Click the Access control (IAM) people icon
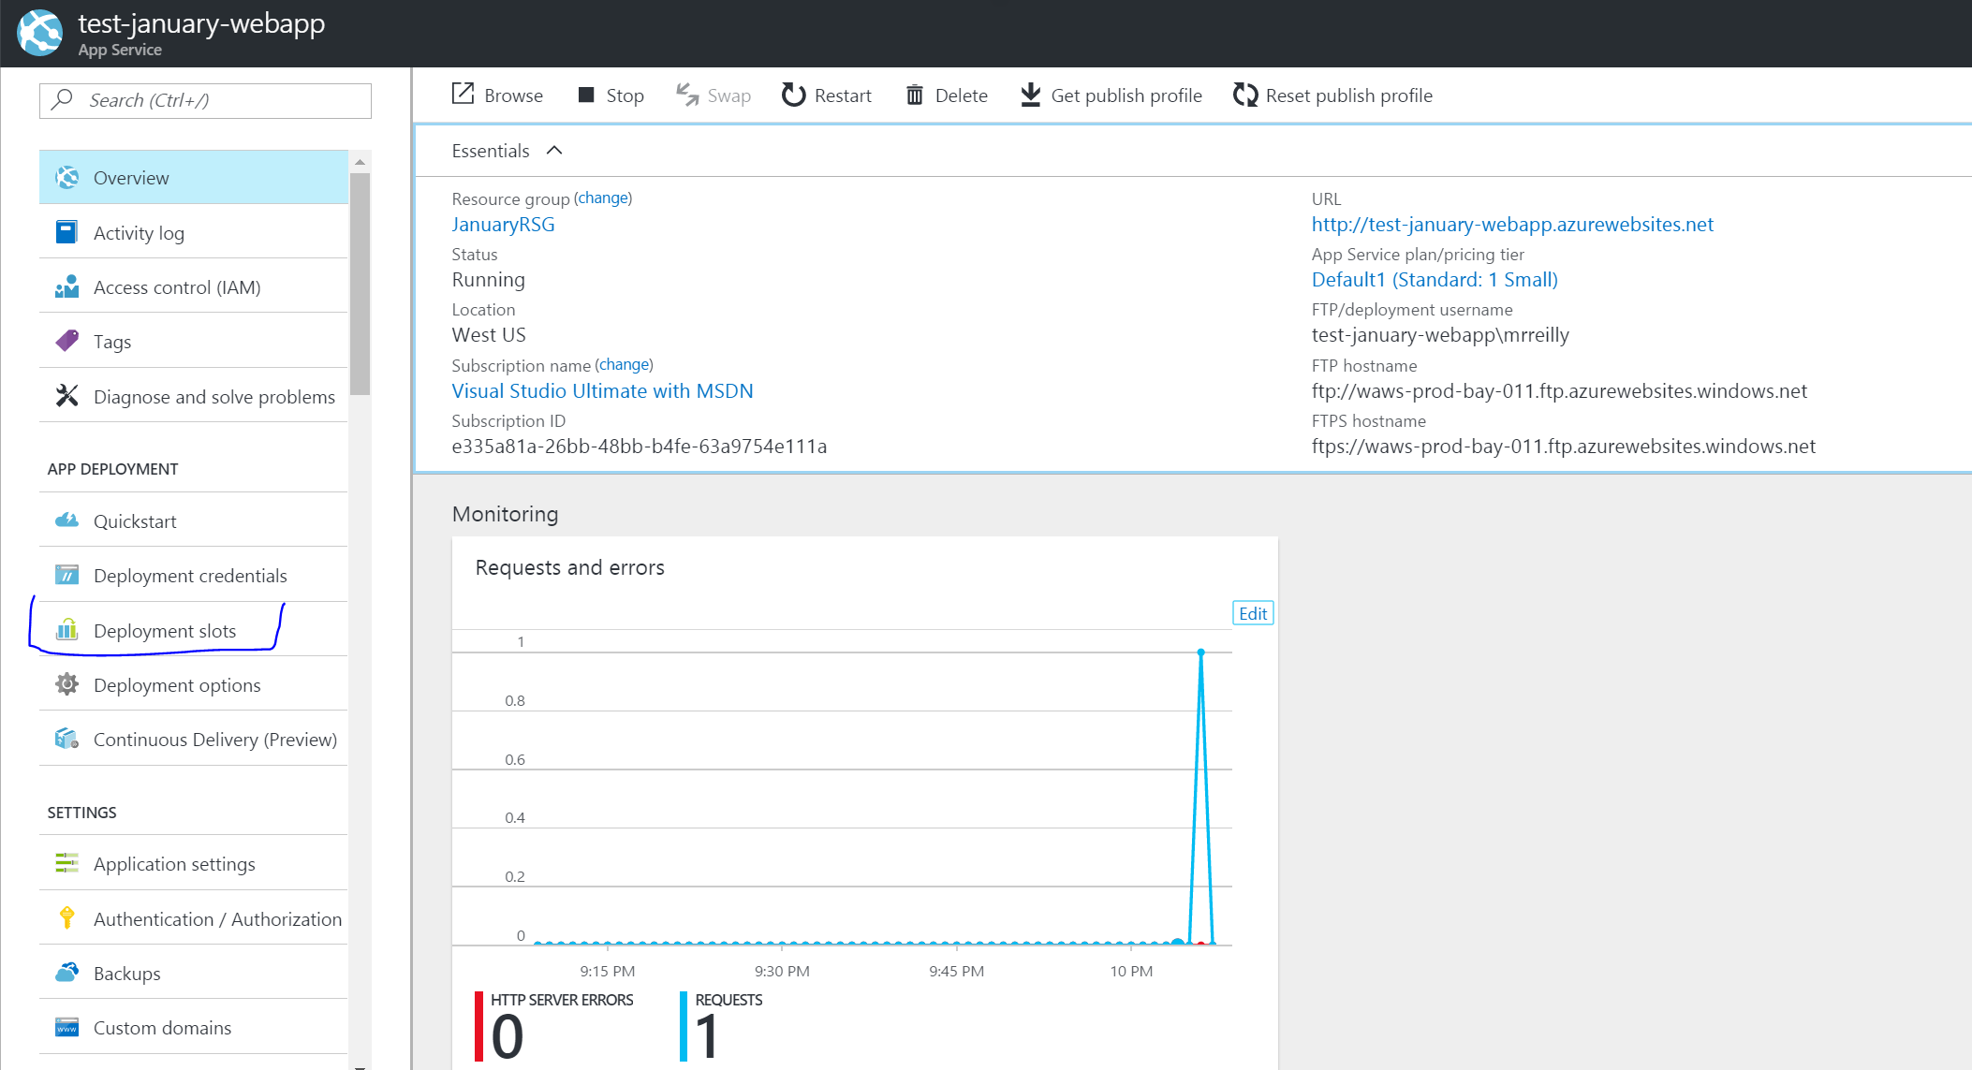 pyautogui.click(x=66, y=286)
